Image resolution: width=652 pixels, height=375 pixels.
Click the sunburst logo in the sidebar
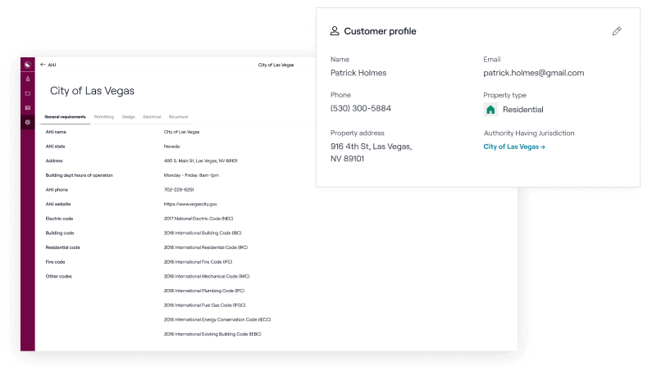point(27,65)
